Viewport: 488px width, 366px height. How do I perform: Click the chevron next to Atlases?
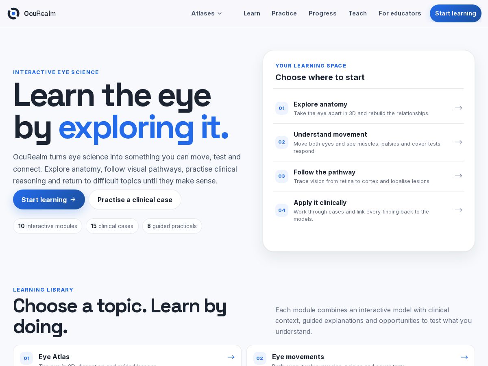coord(220,13)
